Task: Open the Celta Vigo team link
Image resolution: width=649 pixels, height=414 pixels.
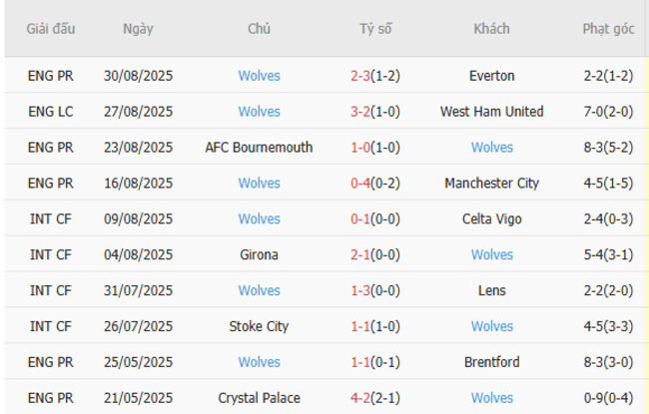Action: click(x=491, y=219)
